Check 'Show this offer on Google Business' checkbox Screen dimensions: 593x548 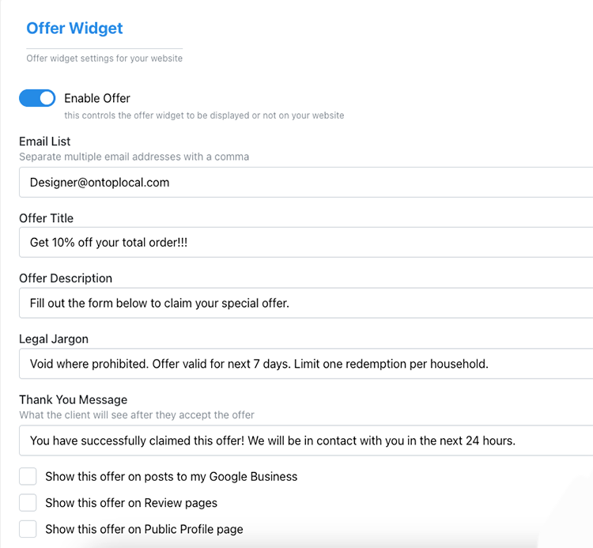coord(28,476)
